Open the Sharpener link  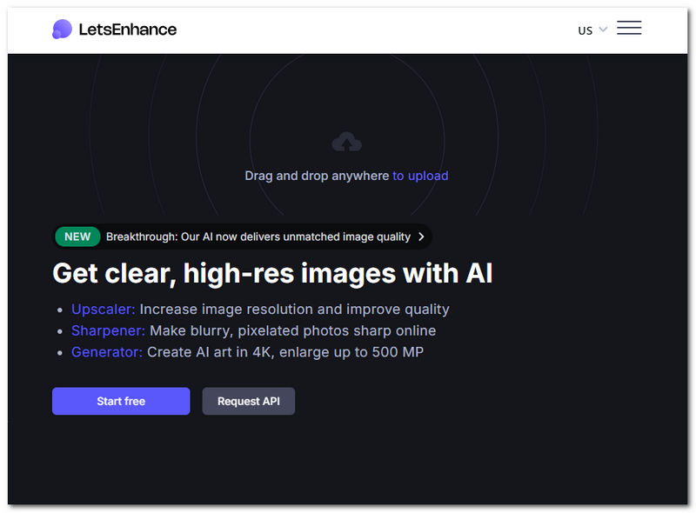pyautogui.click(x=108, y=330)
